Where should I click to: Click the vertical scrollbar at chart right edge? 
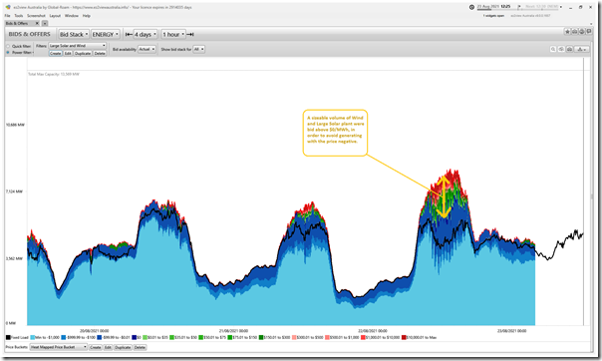592,195
